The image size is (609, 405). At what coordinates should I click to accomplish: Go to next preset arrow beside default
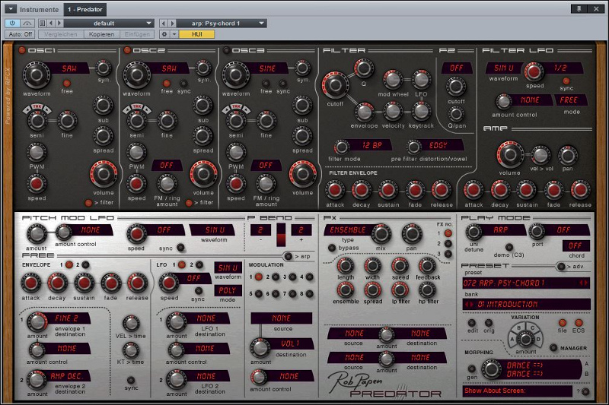pyautogui.click(x=59, y=24)
